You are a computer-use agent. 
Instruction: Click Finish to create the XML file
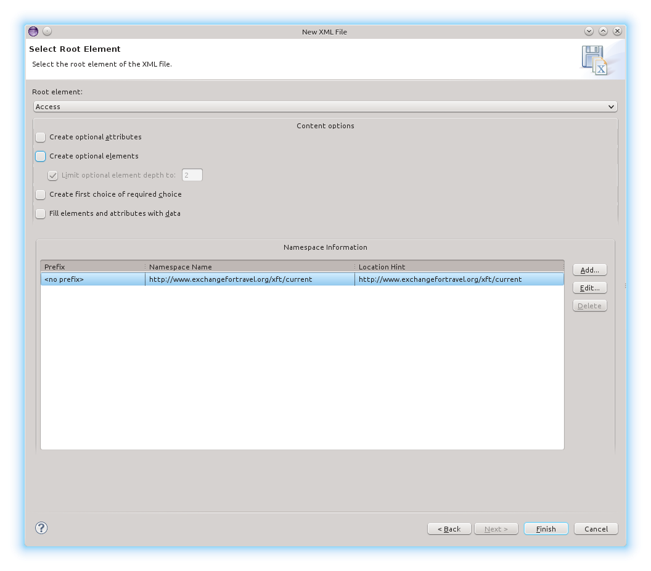[x=546, y=528]
